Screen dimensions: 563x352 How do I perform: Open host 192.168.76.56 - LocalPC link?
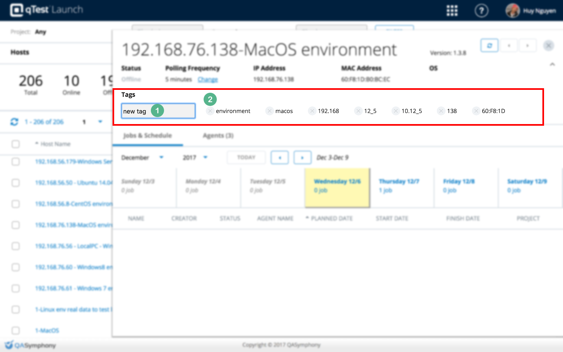point(73,246)
